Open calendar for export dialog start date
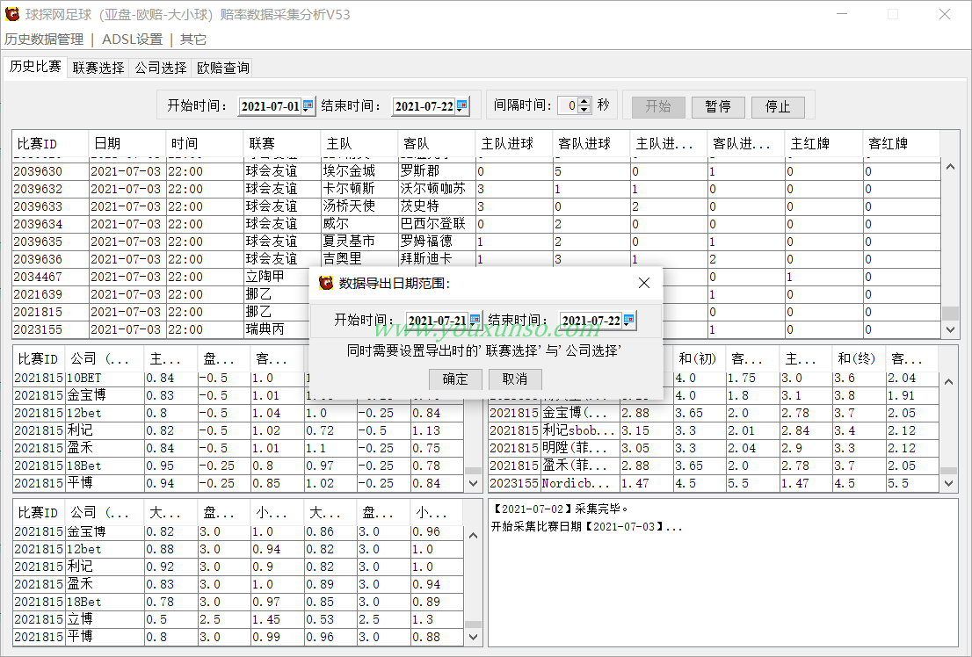Image resolution: width=972 pixels, height=657 pixels. [x=475, y=321]
